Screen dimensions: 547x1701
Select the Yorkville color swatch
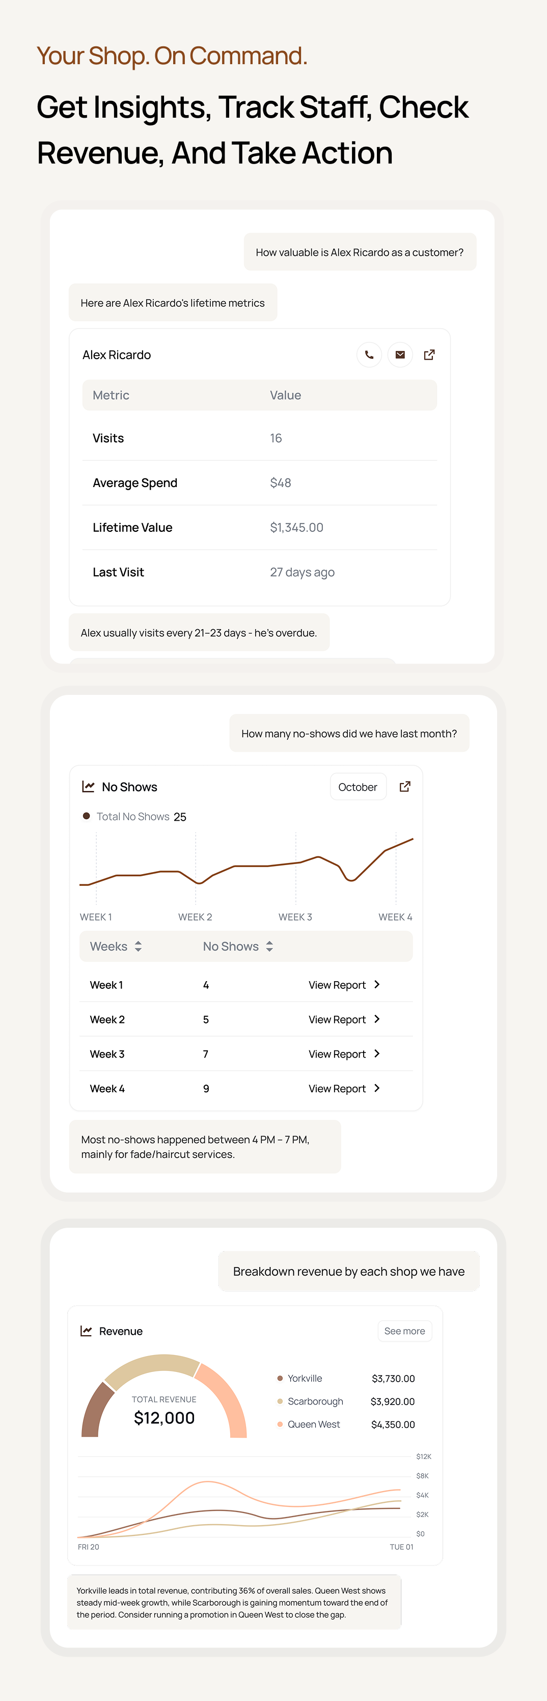(x=280, y=1378)
